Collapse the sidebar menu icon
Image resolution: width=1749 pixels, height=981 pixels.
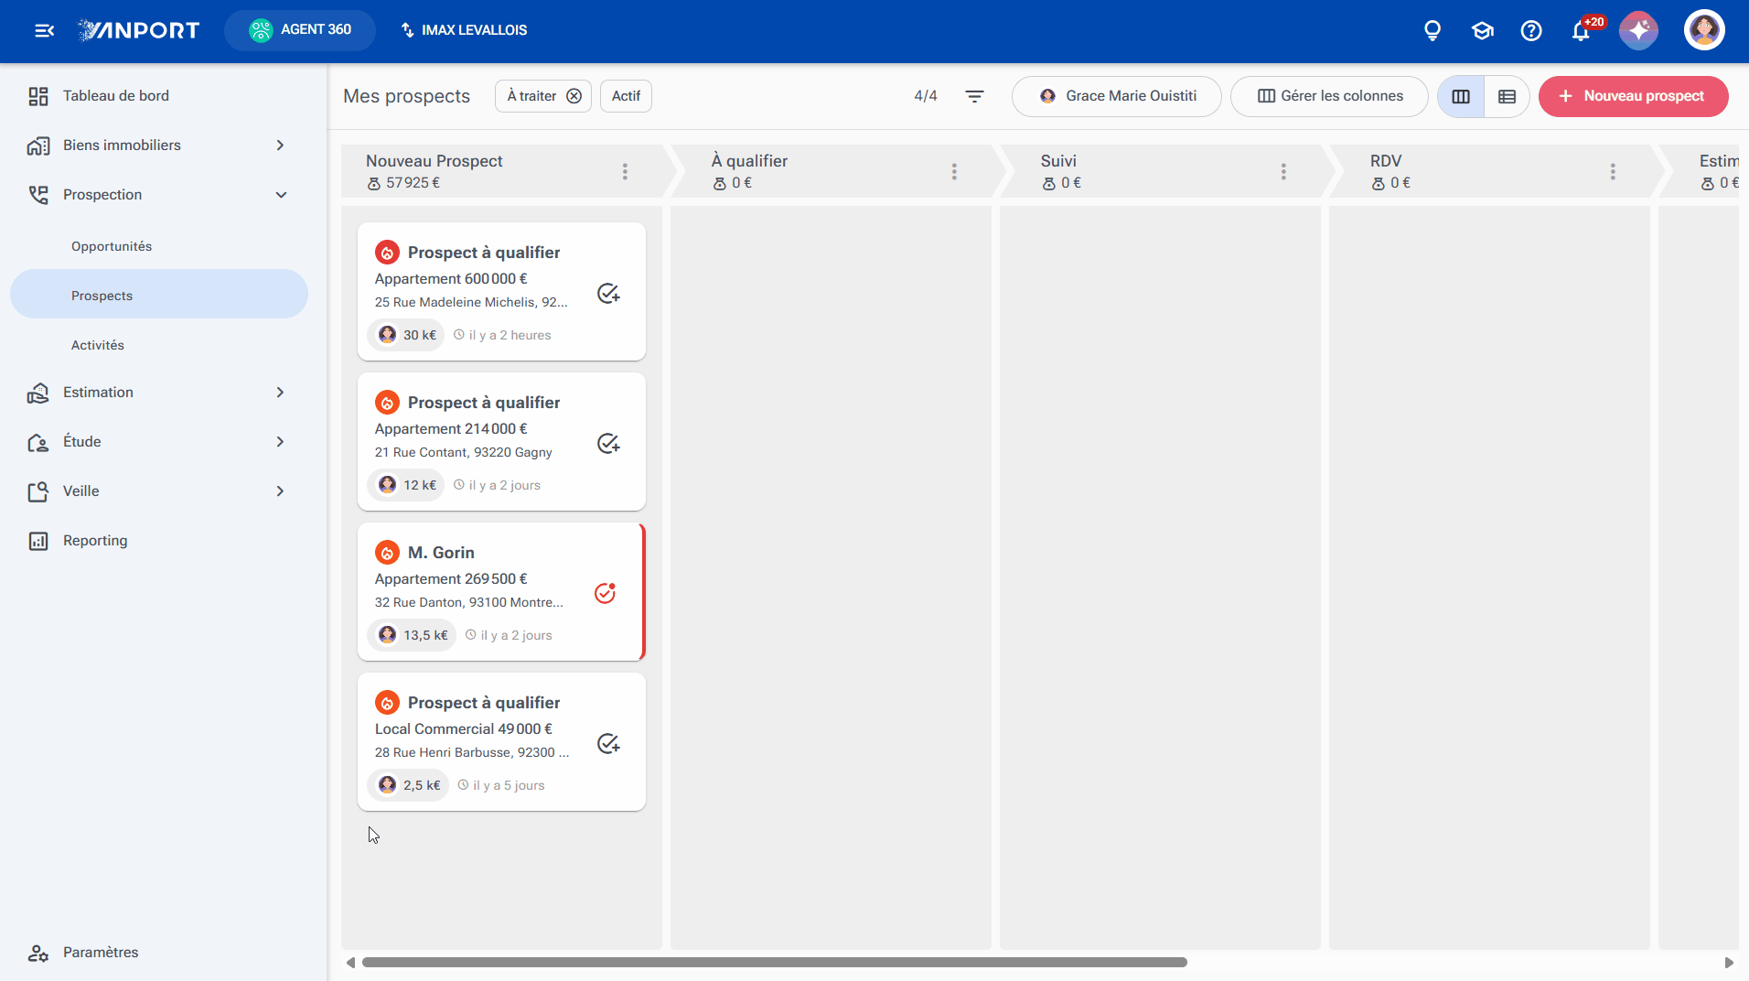pos(44,30)
